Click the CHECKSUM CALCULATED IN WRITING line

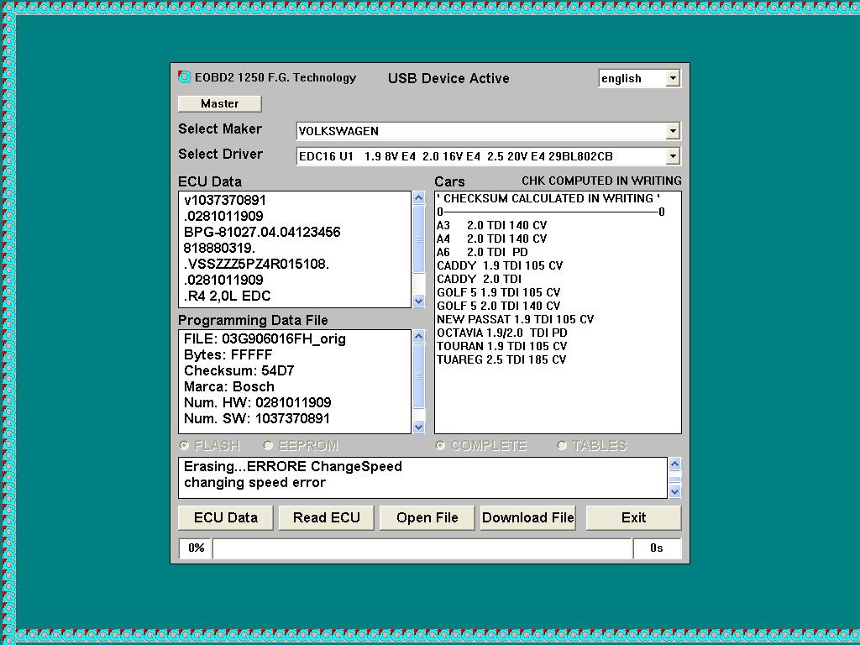coord(548,198)
